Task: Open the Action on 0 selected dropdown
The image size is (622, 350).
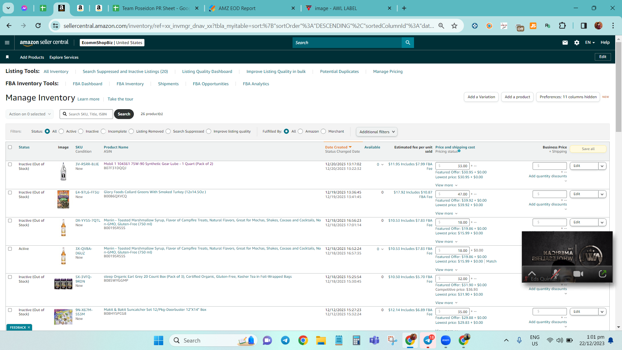Action: [x=29, y=114]
